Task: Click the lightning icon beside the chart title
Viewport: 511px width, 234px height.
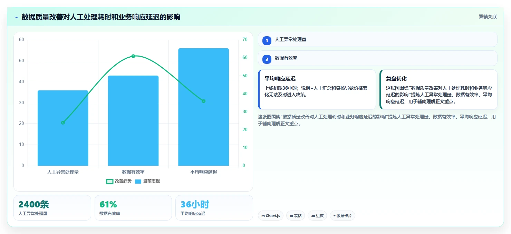Action: click(17, 17)
